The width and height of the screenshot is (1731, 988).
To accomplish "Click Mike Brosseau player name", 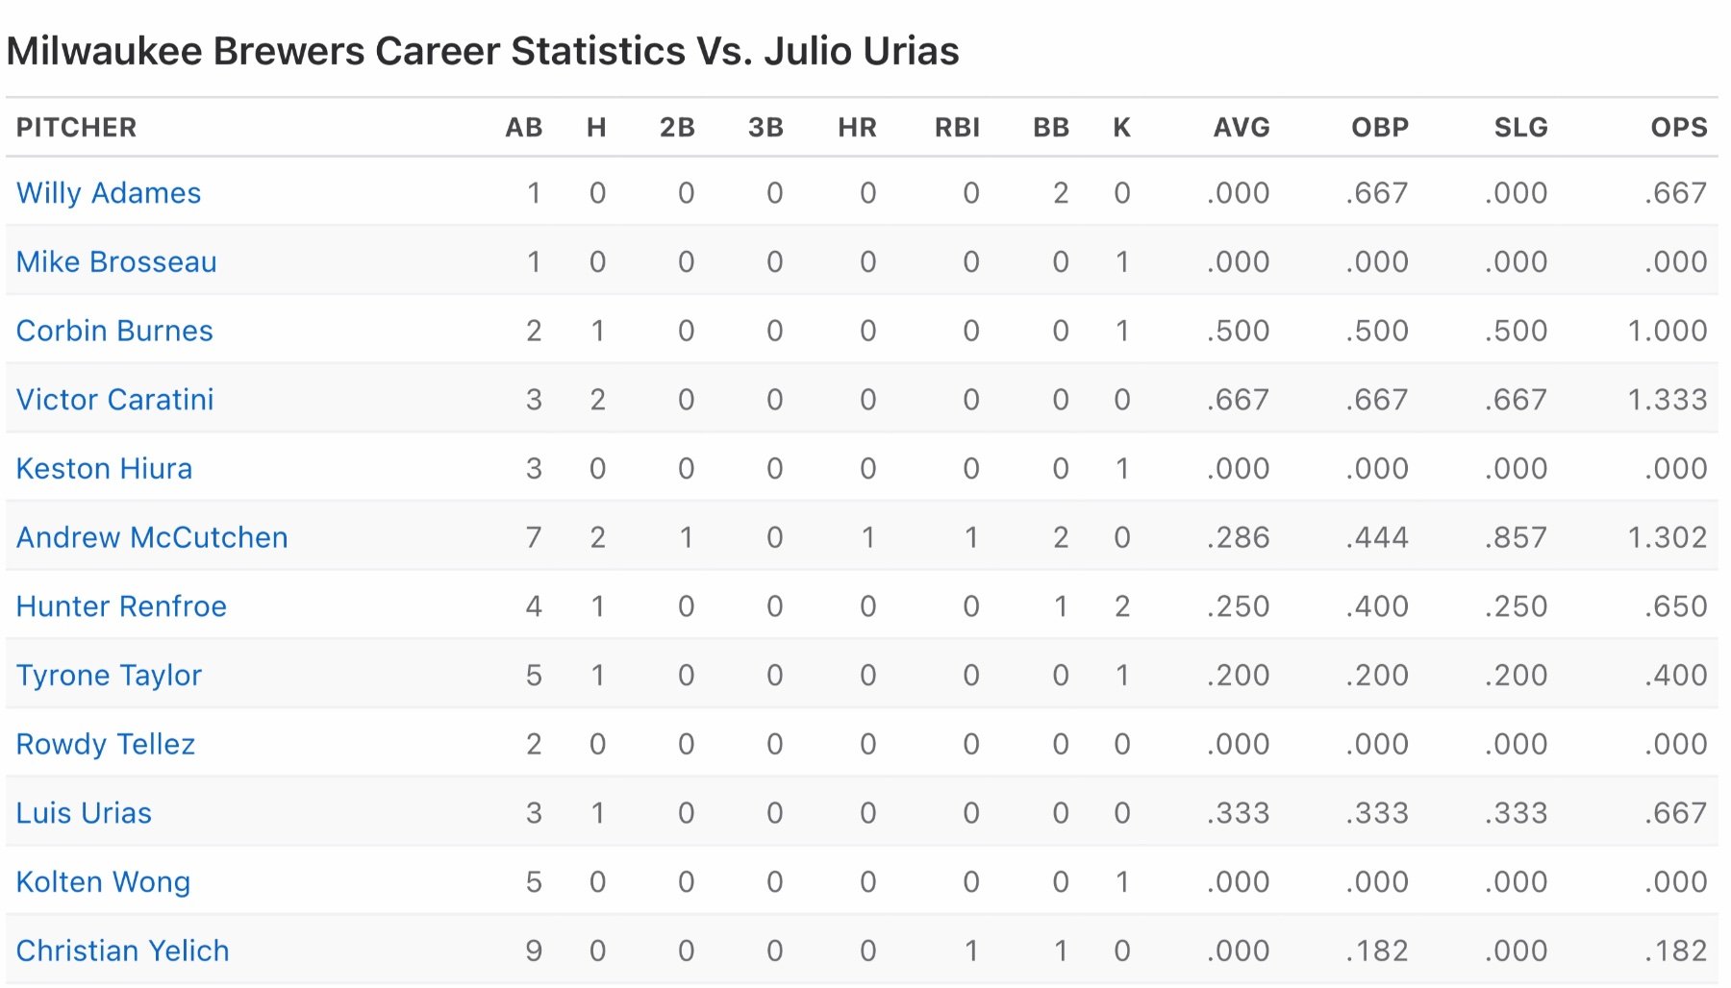I will pos(116,262).
